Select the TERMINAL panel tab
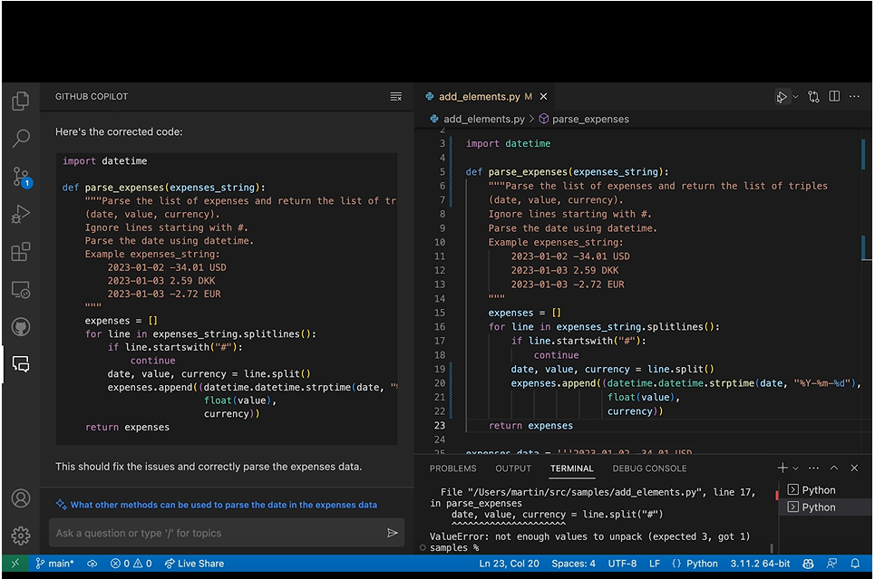Viewport: 875px width, 579px height. point(572,468)
